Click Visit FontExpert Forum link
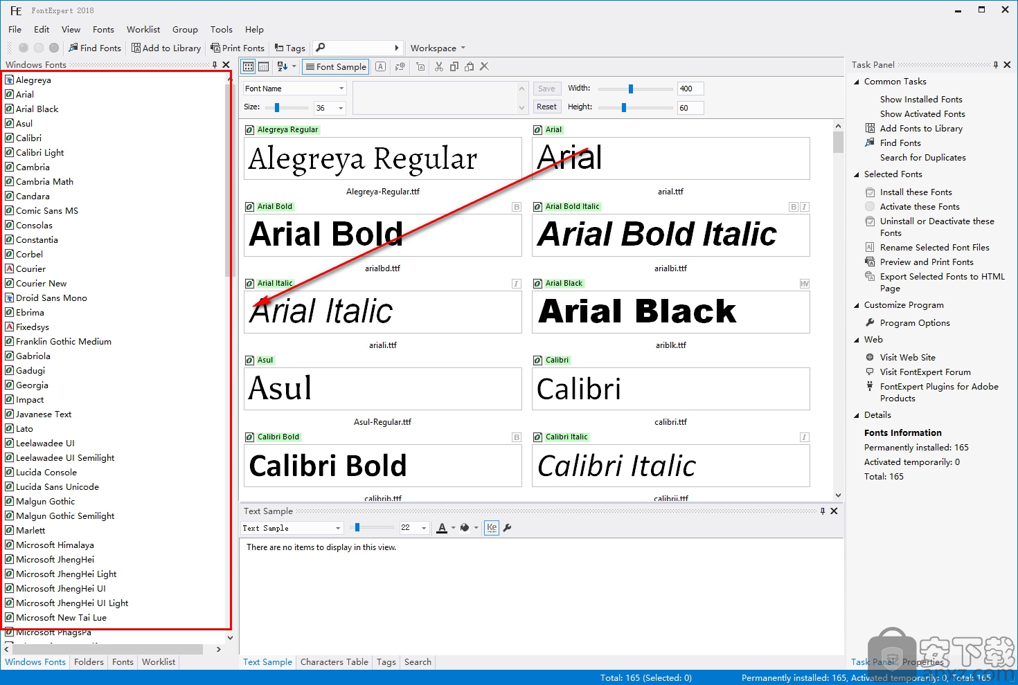 click(x=925, y=372)
